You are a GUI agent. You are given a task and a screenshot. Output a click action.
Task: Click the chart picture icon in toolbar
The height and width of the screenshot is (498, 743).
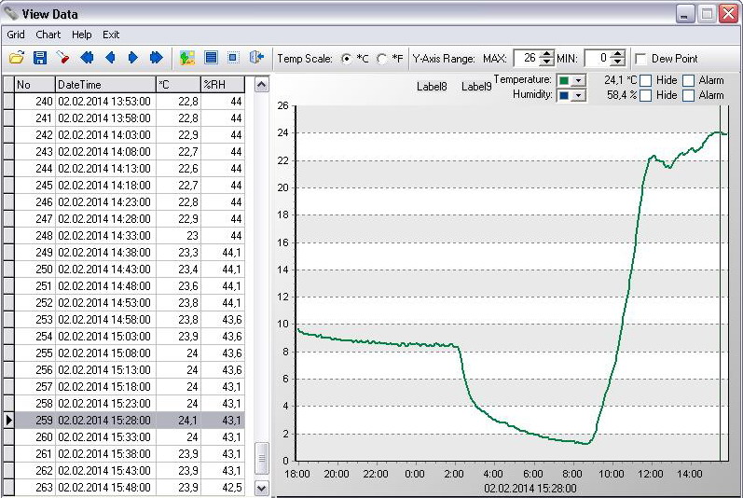[x=187, y=58]
